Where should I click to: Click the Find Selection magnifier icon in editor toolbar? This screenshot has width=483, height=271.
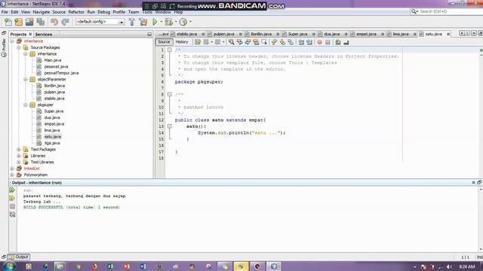click(232, 42)
